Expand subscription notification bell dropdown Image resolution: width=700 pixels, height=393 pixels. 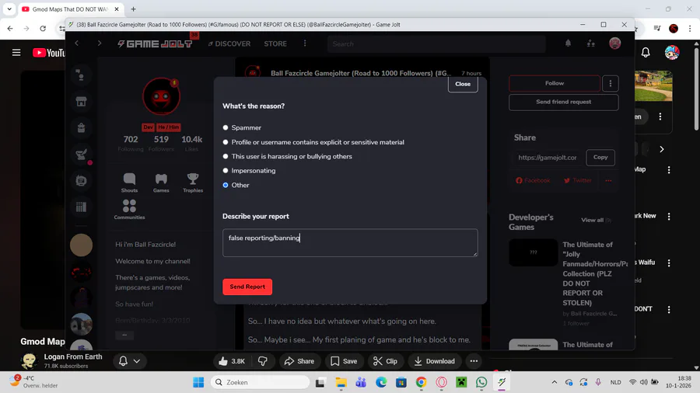pos(129,361)
